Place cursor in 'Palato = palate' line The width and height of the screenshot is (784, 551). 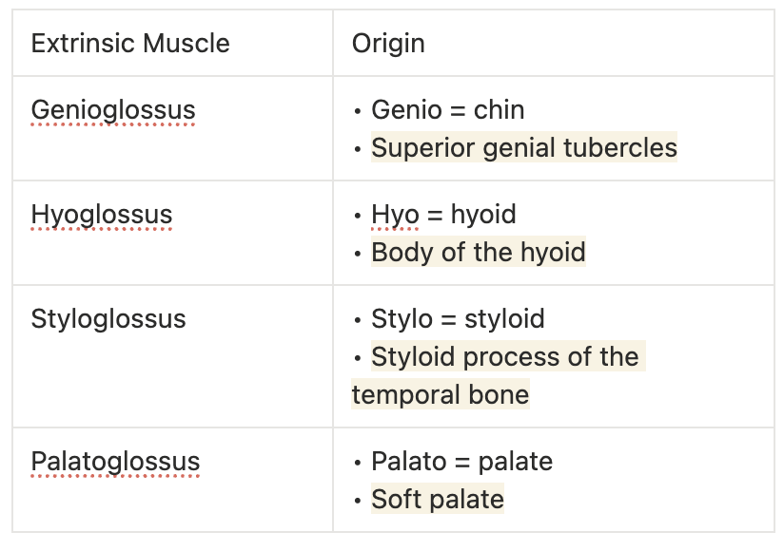click(461, 462)
